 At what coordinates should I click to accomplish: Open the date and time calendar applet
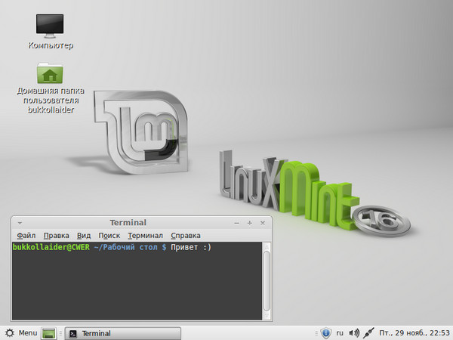point(414,333)
